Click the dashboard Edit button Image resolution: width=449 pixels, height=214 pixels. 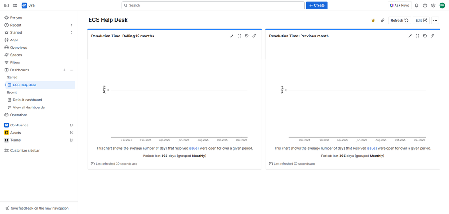point(421,20)
